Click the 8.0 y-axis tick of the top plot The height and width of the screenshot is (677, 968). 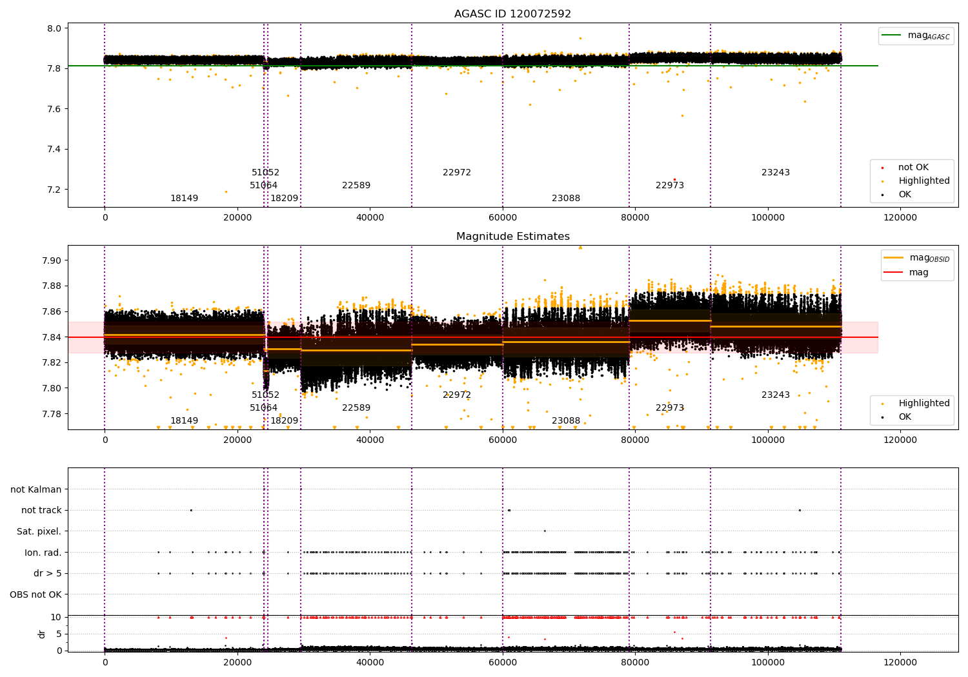[55, 28]
